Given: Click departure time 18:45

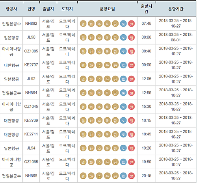Looking at the screenshot, I should 147,134.
